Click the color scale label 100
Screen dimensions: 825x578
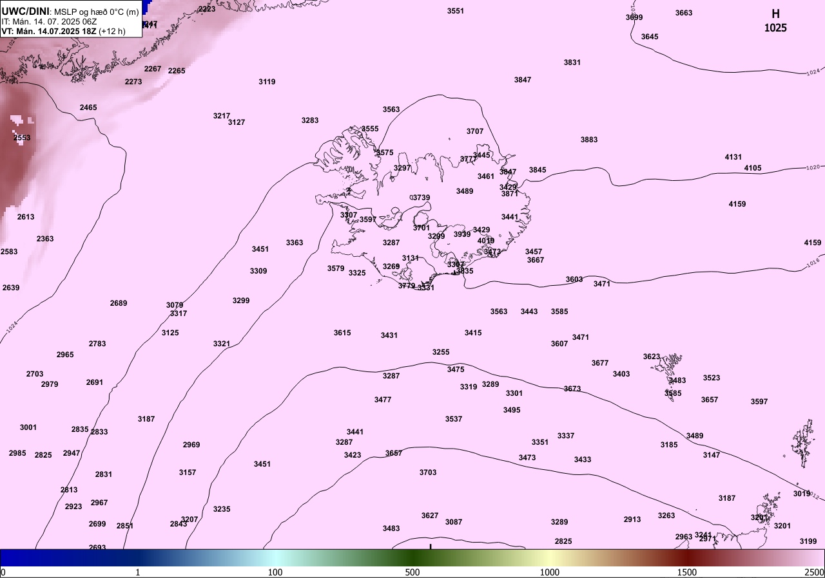(x=275, y=572)
